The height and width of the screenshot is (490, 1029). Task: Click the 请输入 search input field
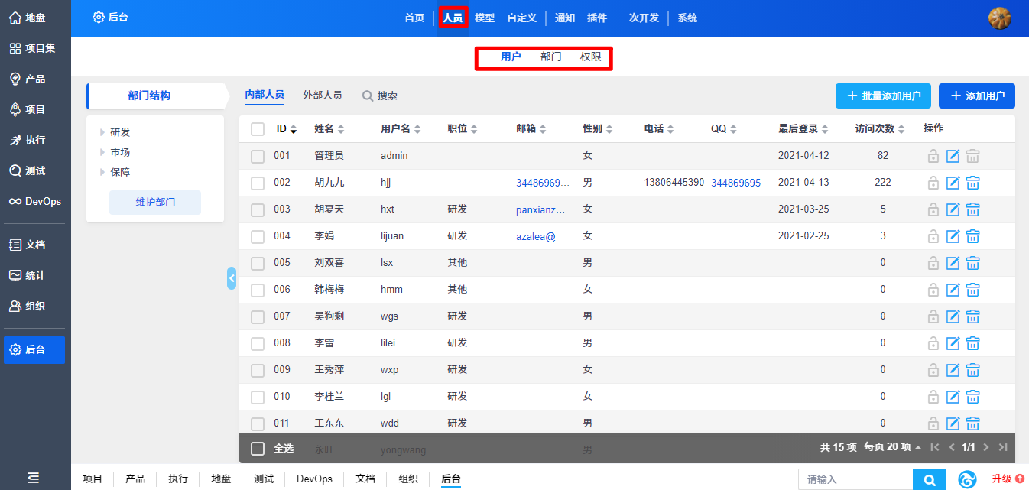click(x=855, y=480)
